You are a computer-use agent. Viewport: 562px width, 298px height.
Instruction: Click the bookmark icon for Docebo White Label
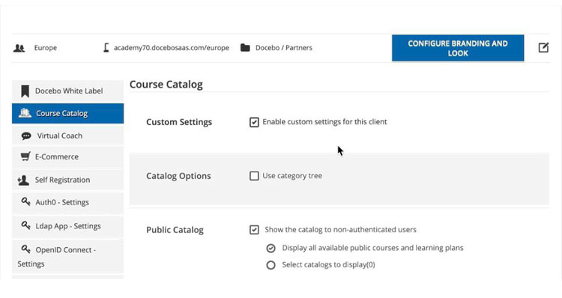coord(25,91)
